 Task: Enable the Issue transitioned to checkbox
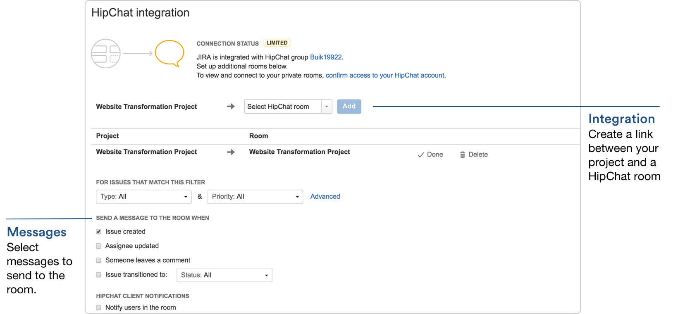coord(98,275)
